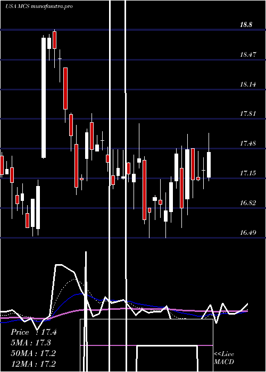The image size is (266, 372).
Task: Click the 16.49 price axis label
Action: [x=248, y=233]
